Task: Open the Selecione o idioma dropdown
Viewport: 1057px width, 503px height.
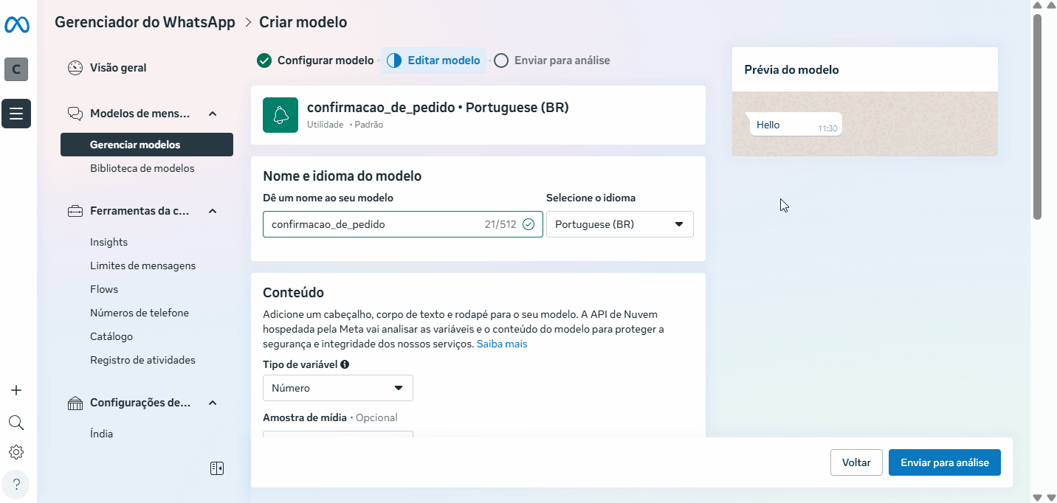Action: tap(619, 224)
